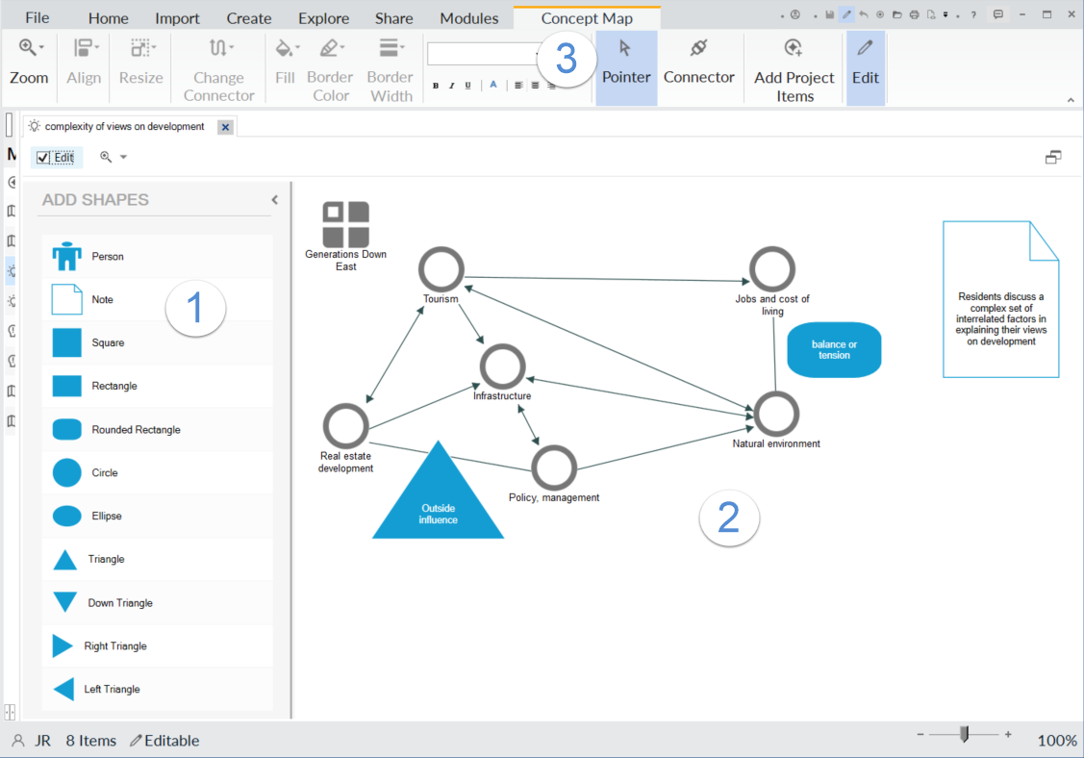Close the complexity of views on development tab
1084x758 pixels.
[x=224, y=126]
